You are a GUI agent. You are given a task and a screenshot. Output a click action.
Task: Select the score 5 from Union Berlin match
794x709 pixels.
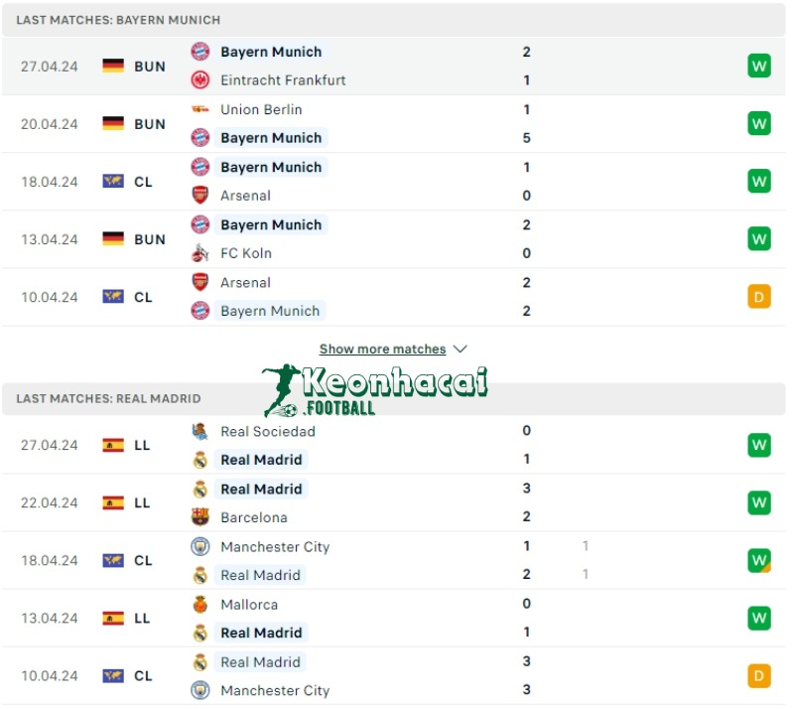click(526, 138)
